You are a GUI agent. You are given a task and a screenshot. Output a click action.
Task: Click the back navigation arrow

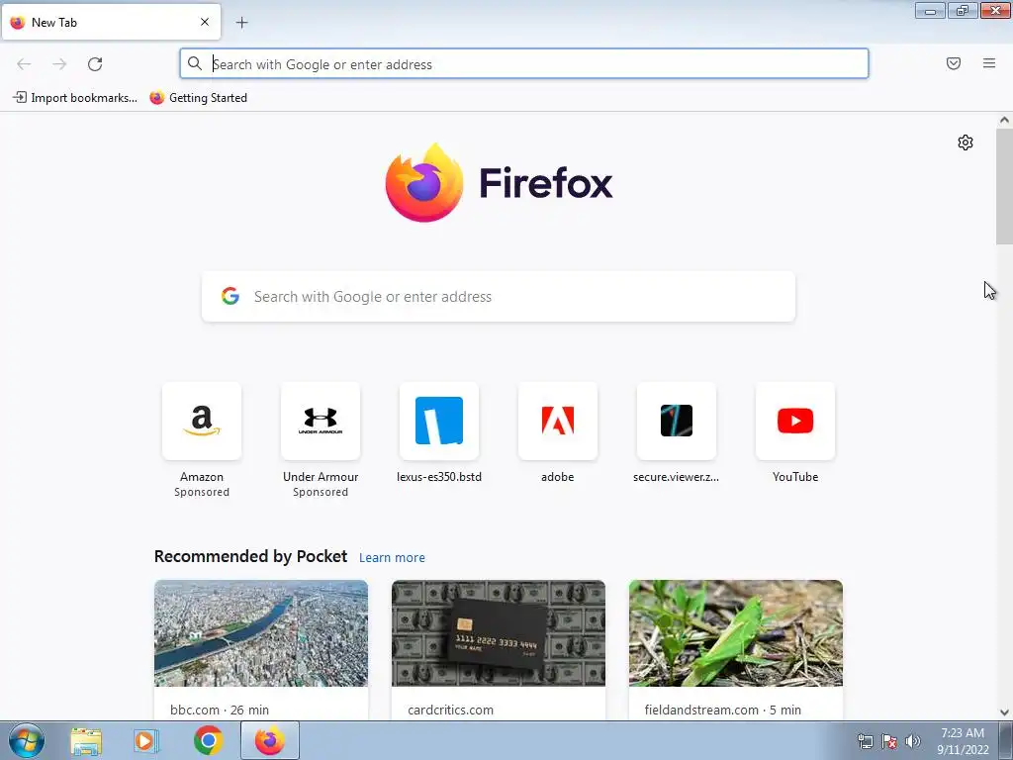pyautogui.click(x=24, y=64)
